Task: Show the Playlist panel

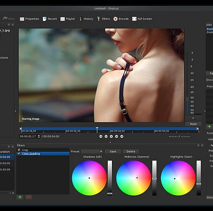Action: (68, 19)
